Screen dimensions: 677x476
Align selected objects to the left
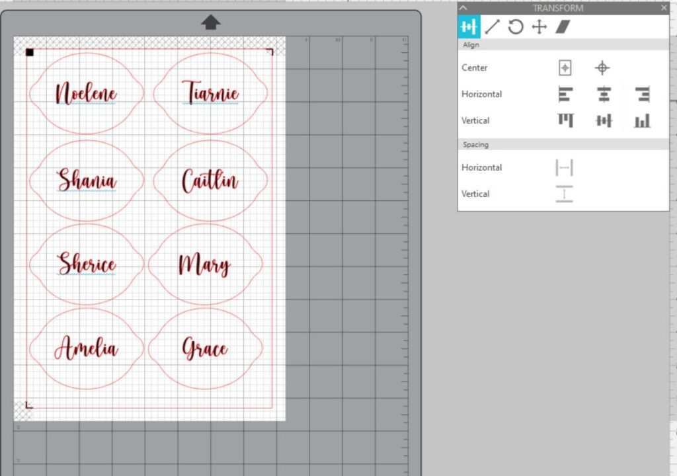pyautogui.click(x=565, y=95)
